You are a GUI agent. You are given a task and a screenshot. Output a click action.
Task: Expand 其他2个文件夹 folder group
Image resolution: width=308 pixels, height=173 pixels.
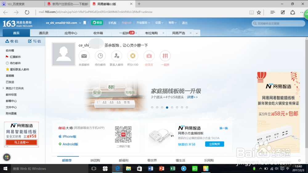(x=3, y=88)
